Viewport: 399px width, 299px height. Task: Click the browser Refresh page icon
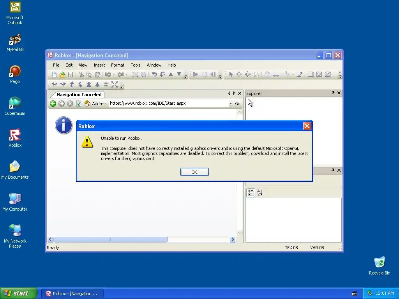tap(79, 104)
